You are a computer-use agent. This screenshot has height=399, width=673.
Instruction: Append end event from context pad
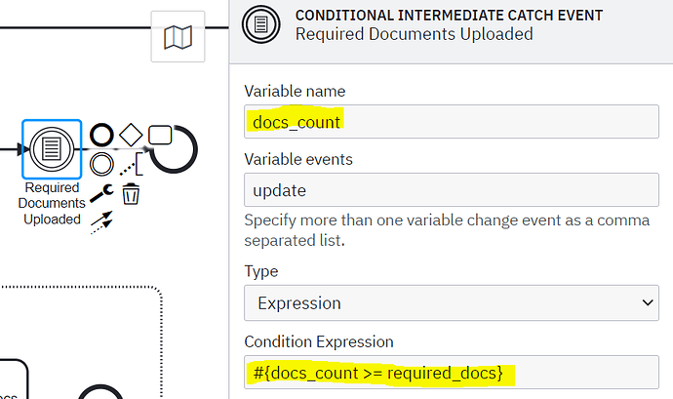tap(101, 135)
